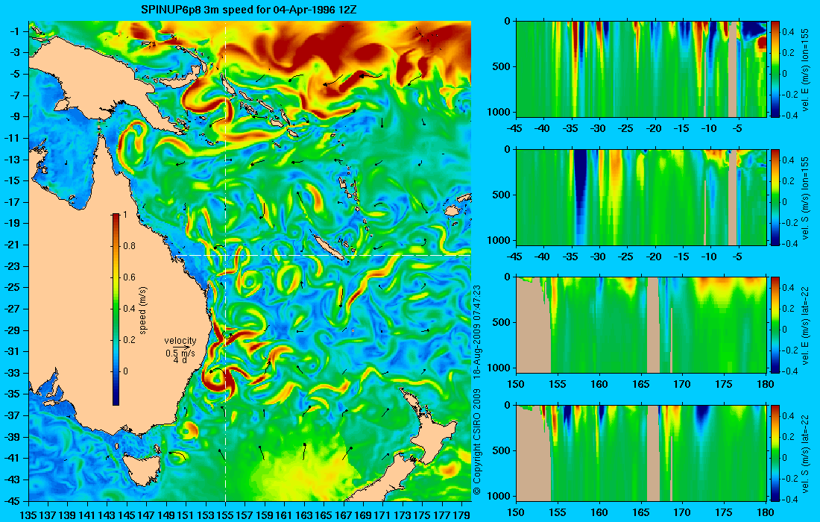Screen dimensions: 820x522
Task: Click the '-0.4' tick on the top right color bar
Action: tap(789, 115)
